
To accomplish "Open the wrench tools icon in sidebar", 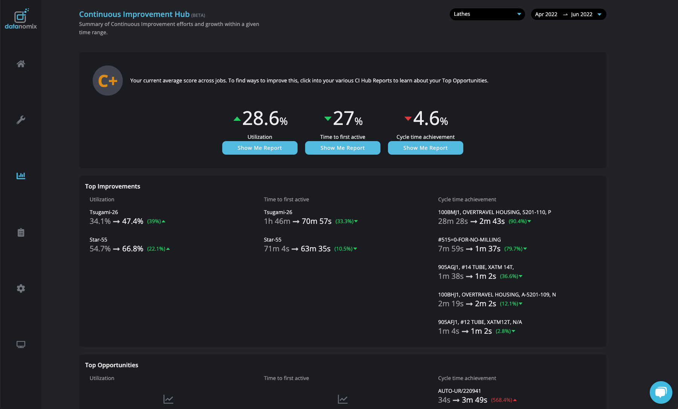I will [21, 120].
